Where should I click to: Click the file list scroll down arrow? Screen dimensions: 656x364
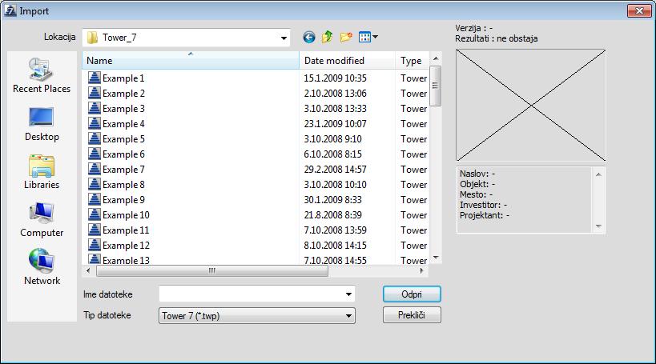pos(436,258)
